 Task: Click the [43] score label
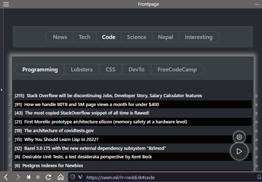pos(18,113)
